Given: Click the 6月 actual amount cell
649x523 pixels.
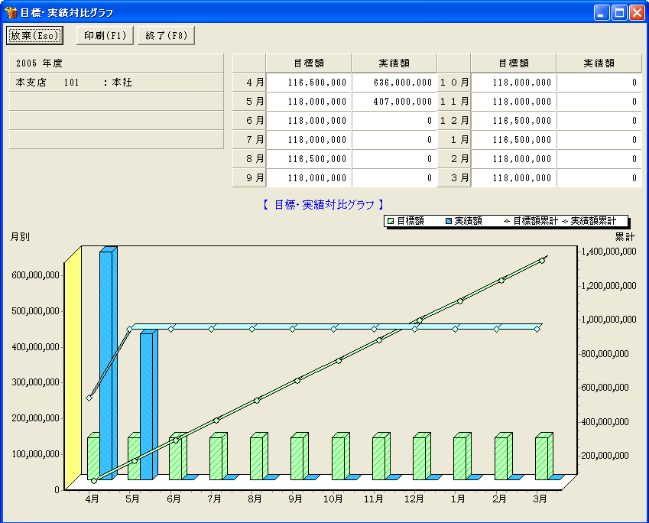Looking at the screenshot, I should 394,121.
